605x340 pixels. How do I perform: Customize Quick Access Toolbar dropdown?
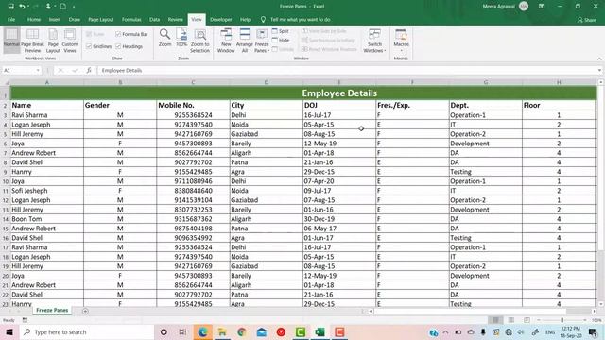(74, 7)
